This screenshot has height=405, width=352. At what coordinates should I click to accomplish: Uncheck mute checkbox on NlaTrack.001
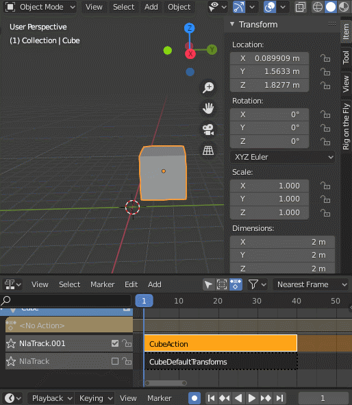(x=115, y=343)
